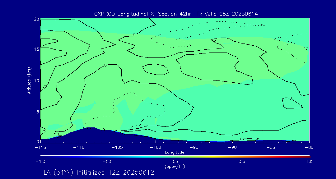Image resolution: width=336 pixels, height=179 pixels.
Task: Click the 'Altitude (km)' axis label
Action: [x=29, y=81]
